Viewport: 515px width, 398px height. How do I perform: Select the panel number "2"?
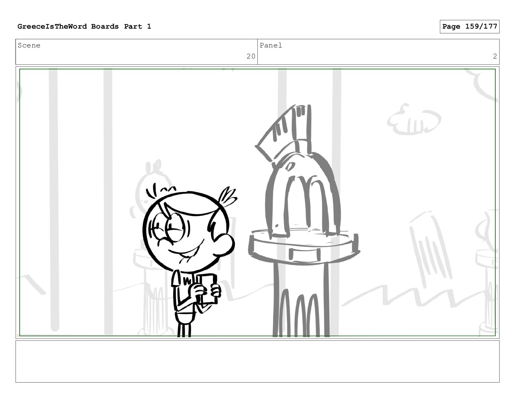tap(495, 57)
